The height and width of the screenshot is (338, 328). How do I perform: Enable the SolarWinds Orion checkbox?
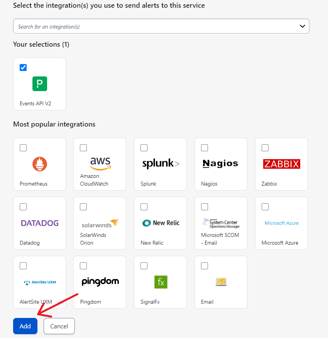[x=83, y=207]
